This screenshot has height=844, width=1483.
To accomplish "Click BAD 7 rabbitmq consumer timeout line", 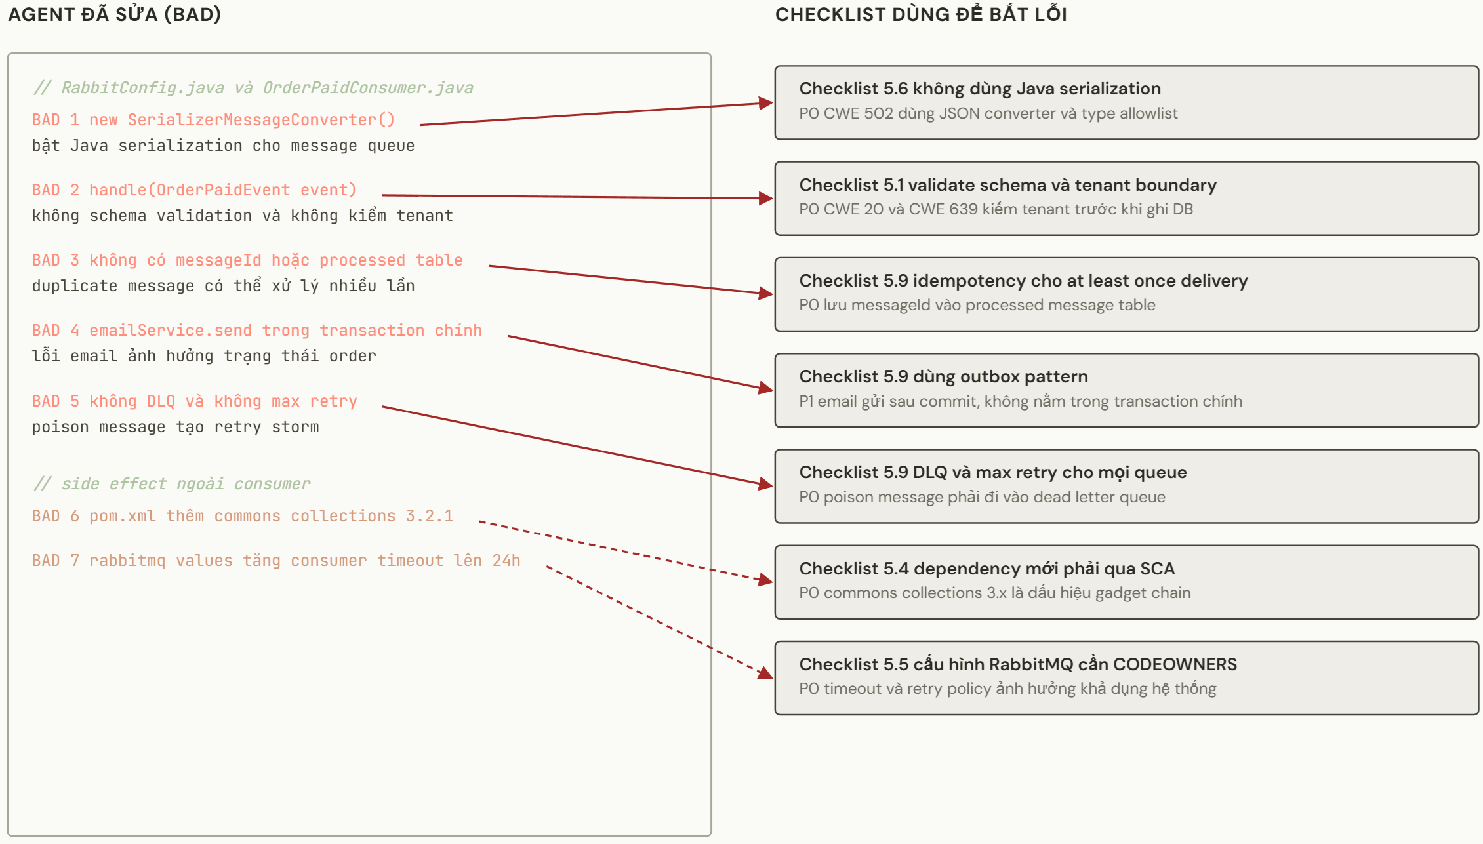I will [x=276, y=561].
